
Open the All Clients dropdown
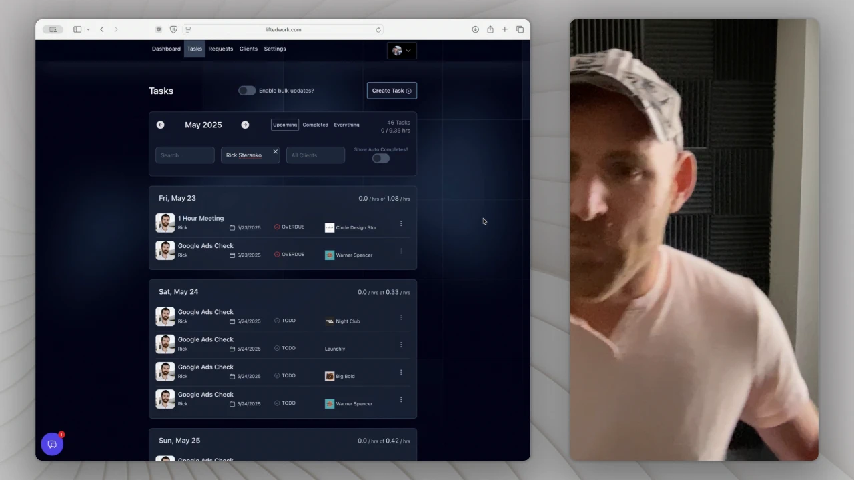(x=316, y=155)
